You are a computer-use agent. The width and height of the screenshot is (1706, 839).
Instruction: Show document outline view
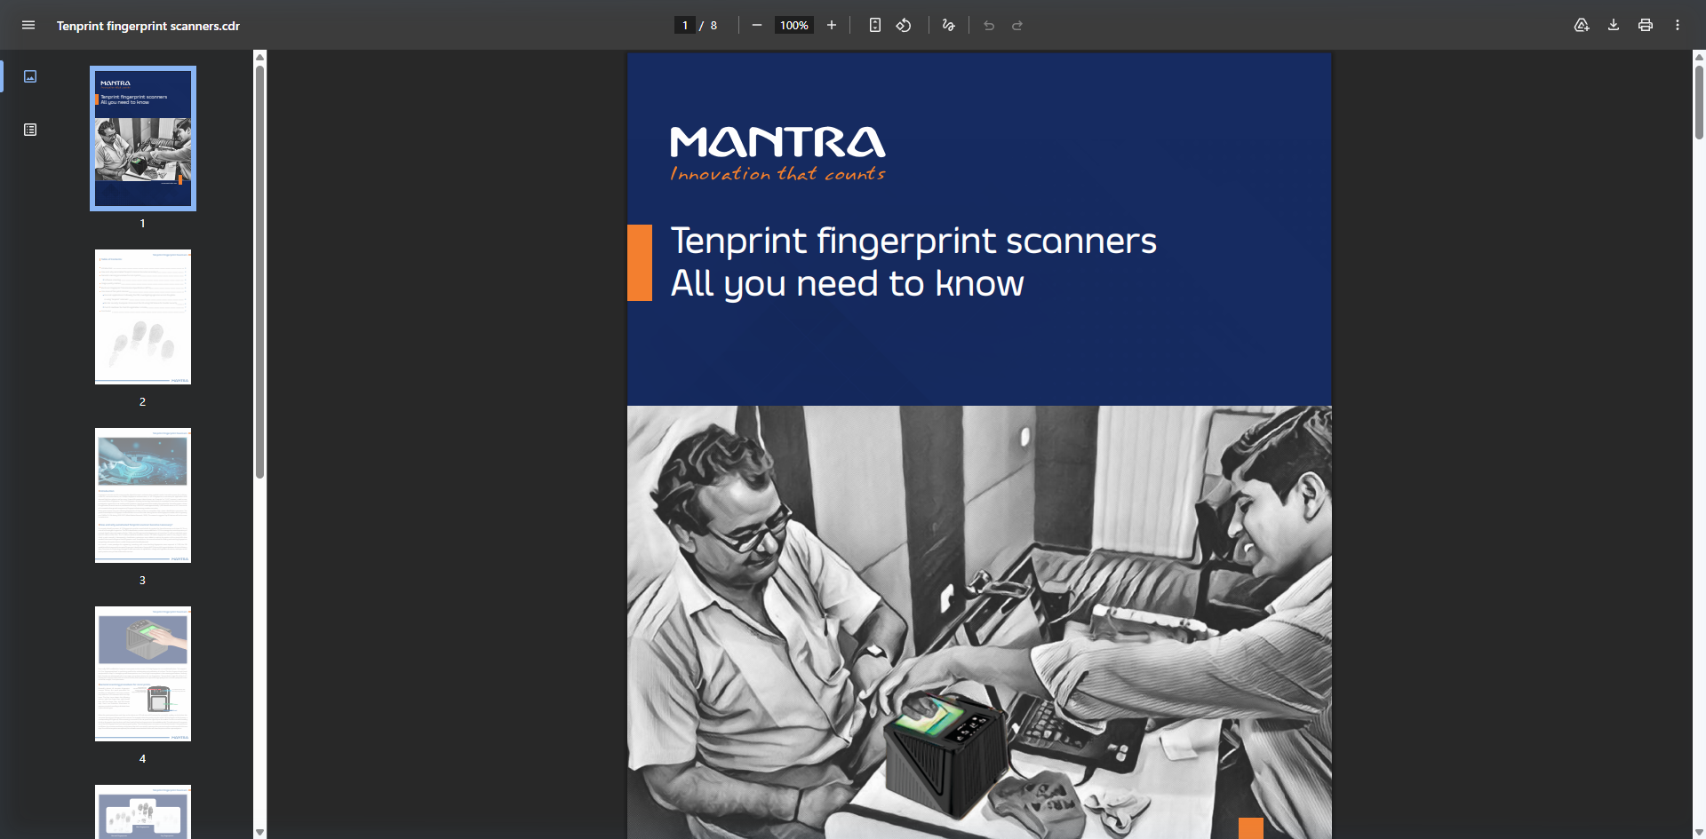tap(30, 130)
